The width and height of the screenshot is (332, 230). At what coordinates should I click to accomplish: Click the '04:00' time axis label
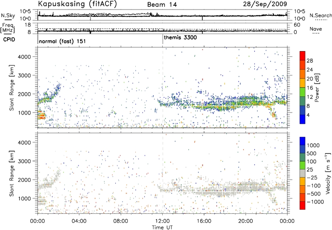[x=79, y=221]
